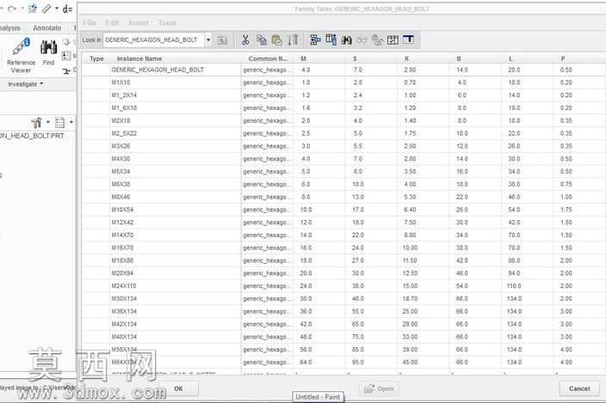The image size is (606, 403).
Task: Click the Common Name column header
Action: click(268, 58)
